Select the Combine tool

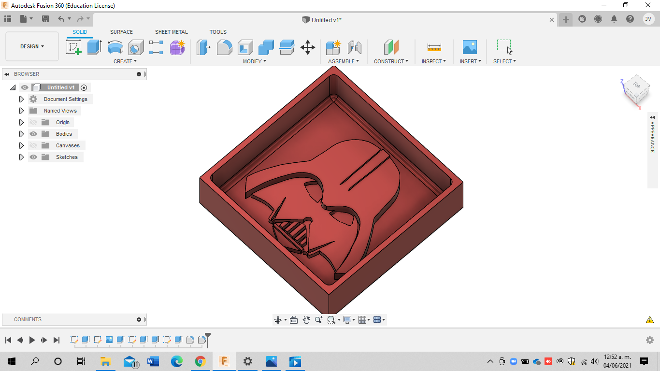pos(266,47)
